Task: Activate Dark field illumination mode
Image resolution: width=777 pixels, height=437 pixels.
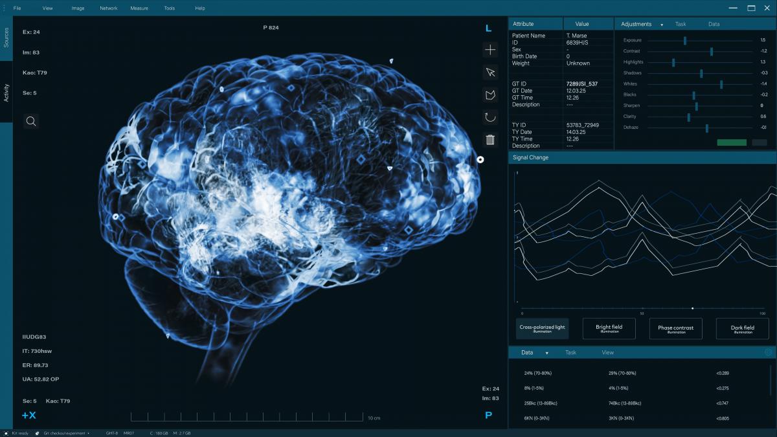Action: click(742, 329)
